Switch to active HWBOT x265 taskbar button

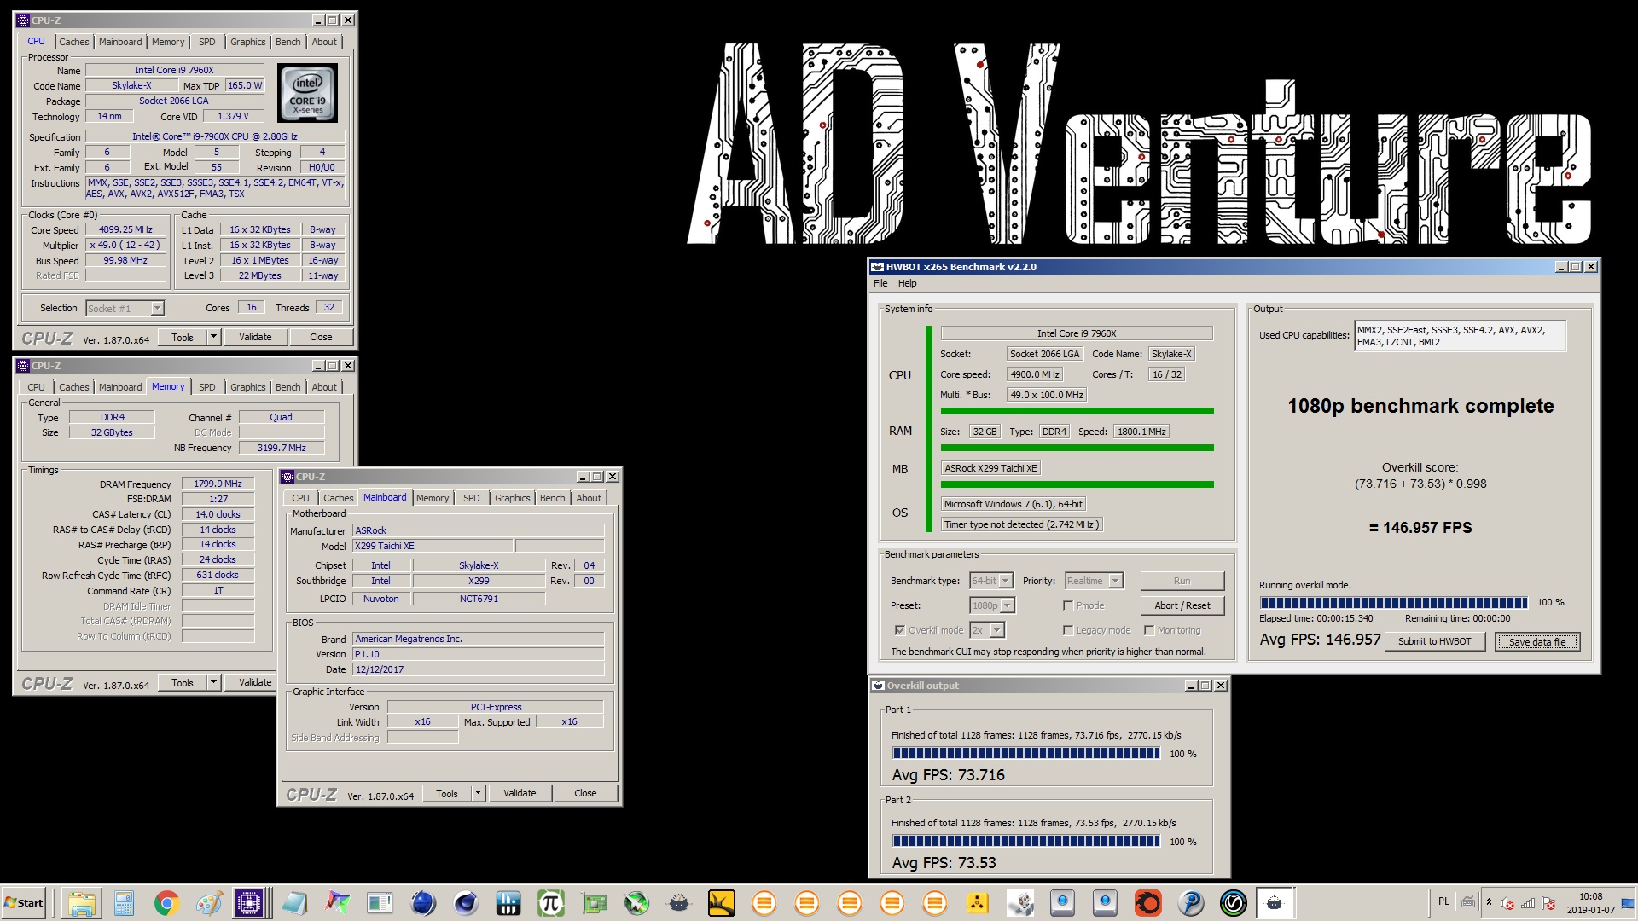[1275, 903]
